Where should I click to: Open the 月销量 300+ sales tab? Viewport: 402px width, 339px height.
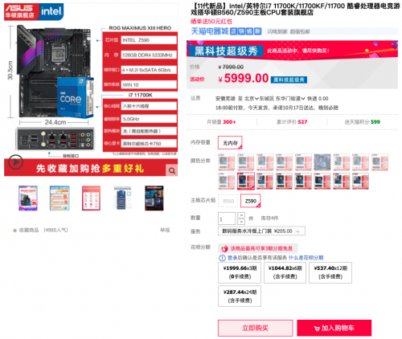221,122
